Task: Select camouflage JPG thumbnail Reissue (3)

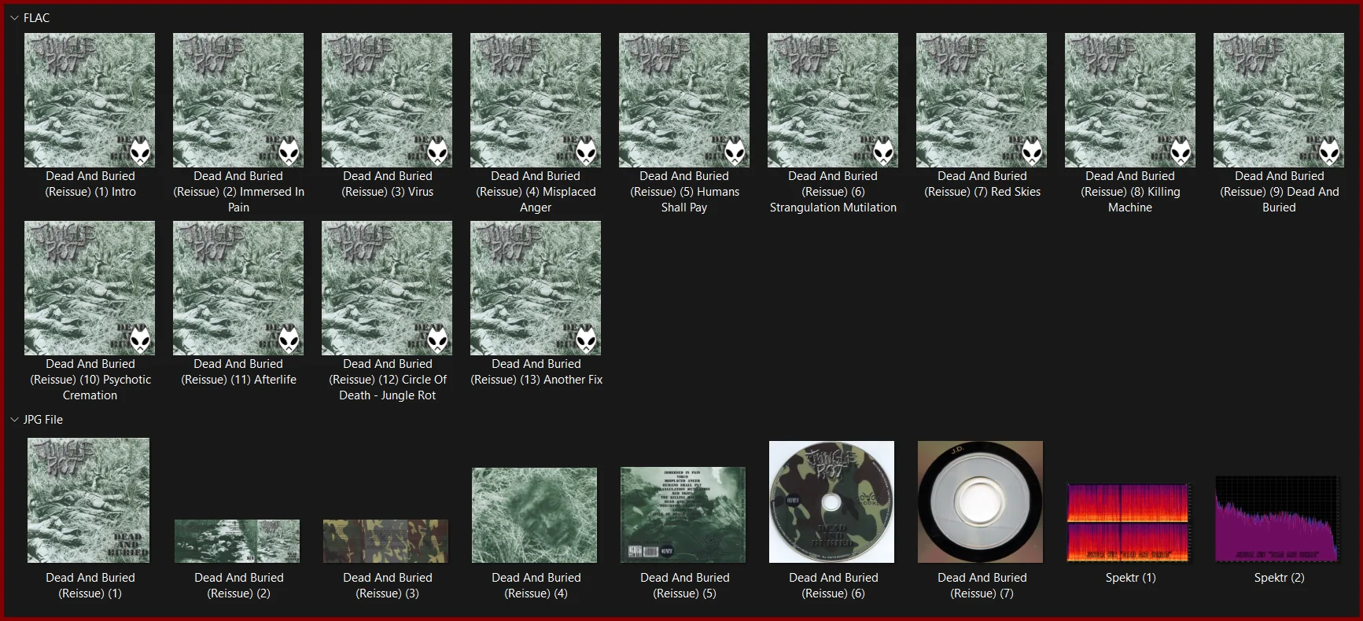Action: pyautogui.click(x=385, y=541)
